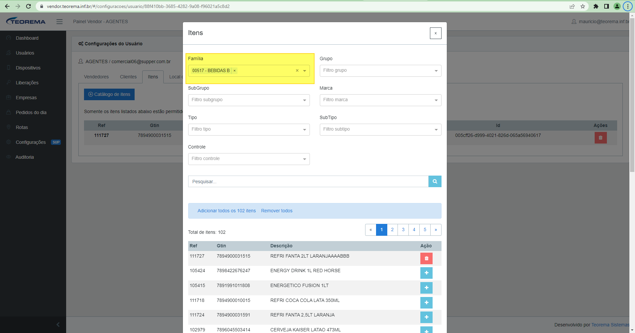This screenshot has height=333, width=635.
Task: Delete item 111727 in background table
Action: pyautogui.click(x=601, y=138)
